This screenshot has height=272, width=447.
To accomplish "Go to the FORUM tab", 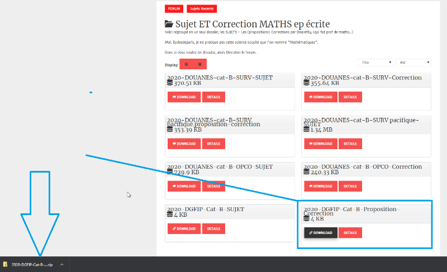I will tap(174, 8).
